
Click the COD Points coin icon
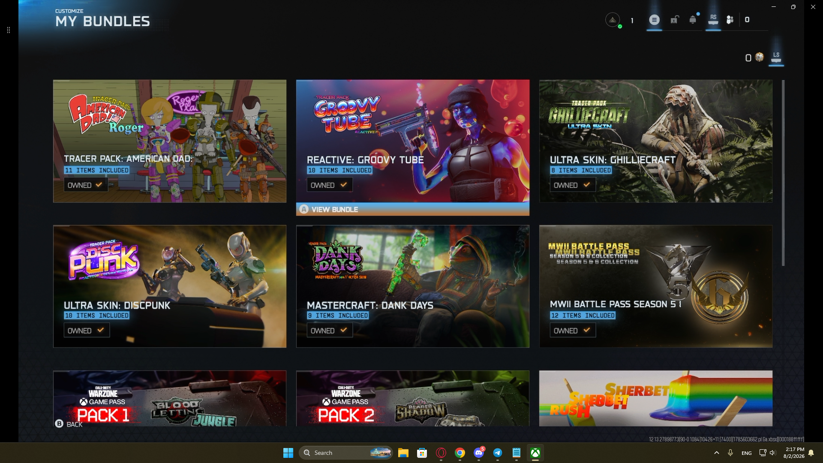click(x=759, y=57)
